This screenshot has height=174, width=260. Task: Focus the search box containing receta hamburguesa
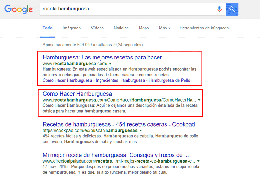tap(133, 9)
